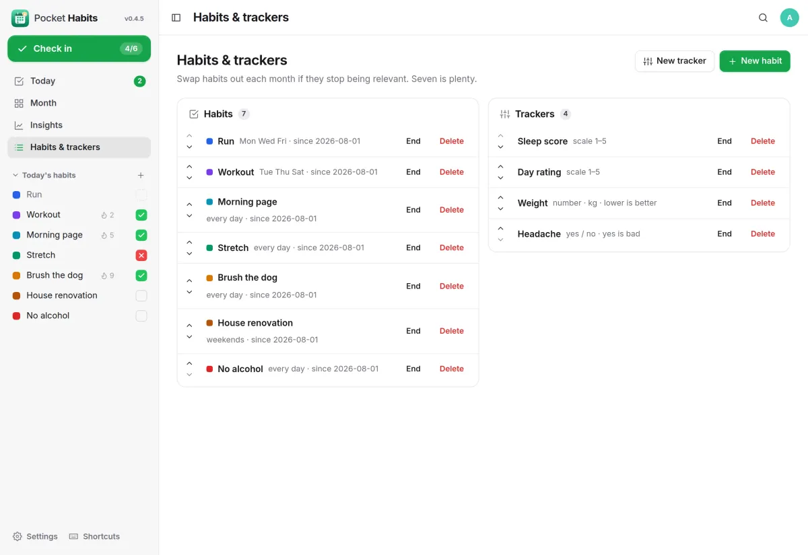
Task: Open the user avatar menu
Action: point(789,17)
